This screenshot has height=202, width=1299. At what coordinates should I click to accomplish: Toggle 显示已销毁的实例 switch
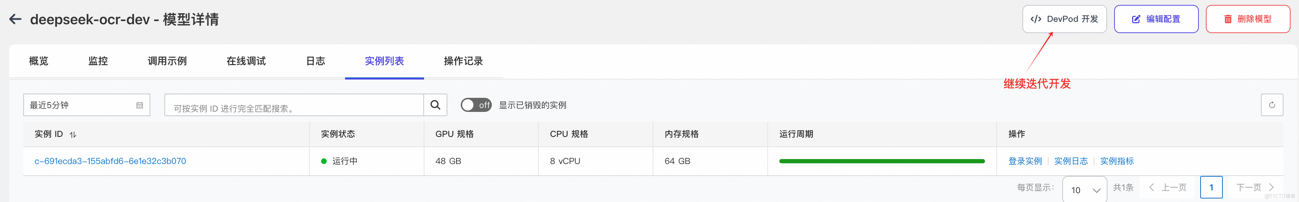tap(476, 105)
